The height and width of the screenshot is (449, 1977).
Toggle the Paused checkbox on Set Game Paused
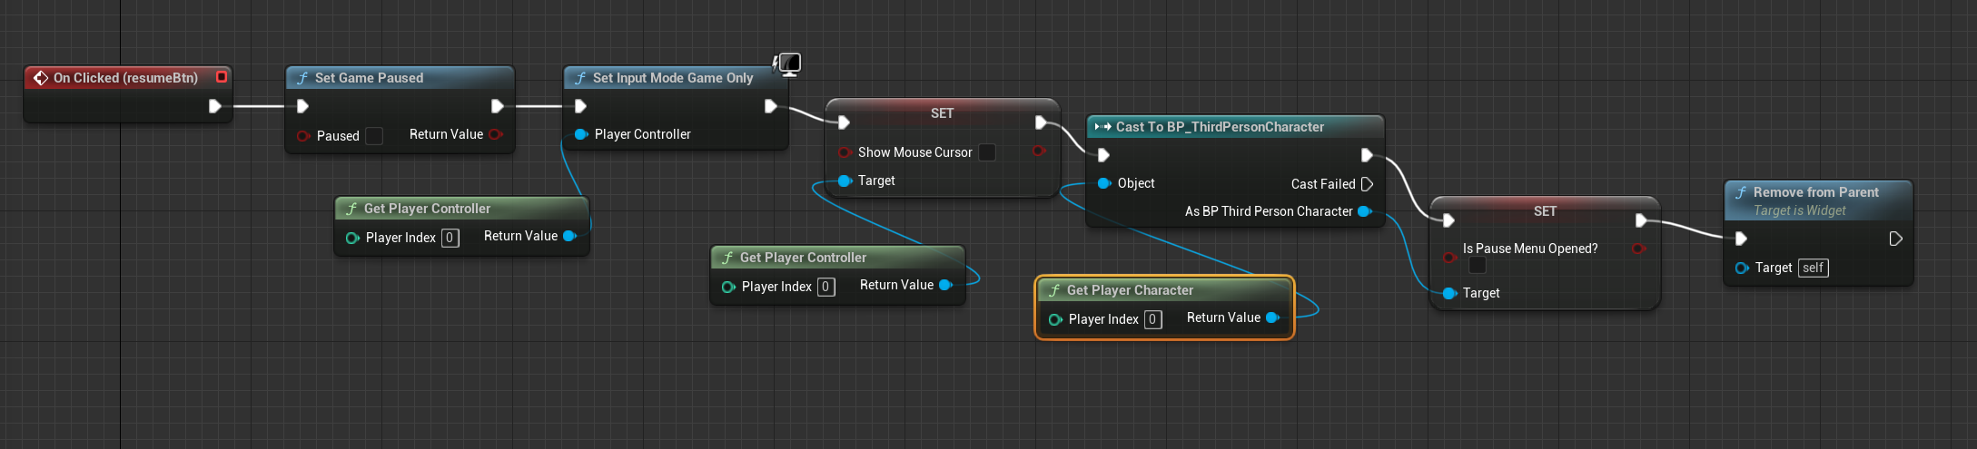[x=373, y=136]
